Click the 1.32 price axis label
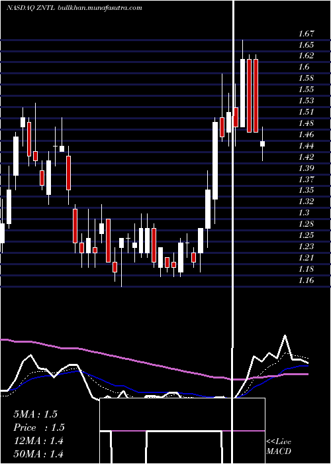 [306, 202]
